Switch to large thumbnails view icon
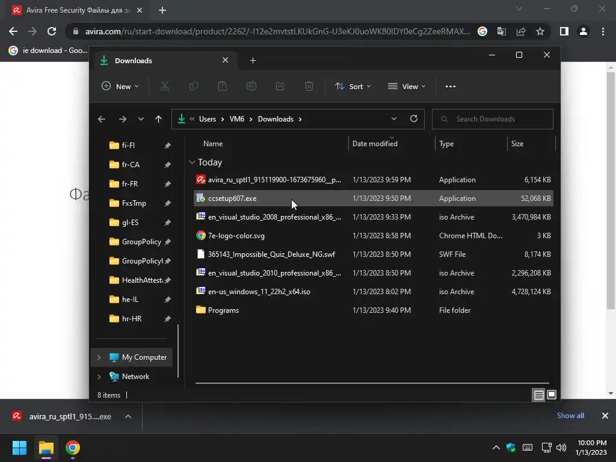 [x=552, y=395]
